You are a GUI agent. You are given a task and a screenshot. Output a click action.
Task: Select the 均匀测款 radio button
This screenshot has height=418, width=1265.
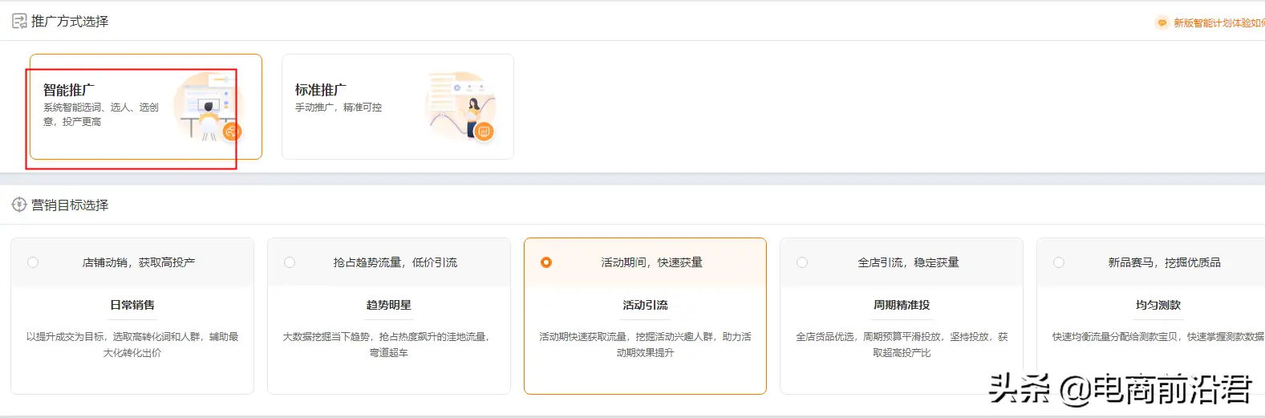(1059, 262)
